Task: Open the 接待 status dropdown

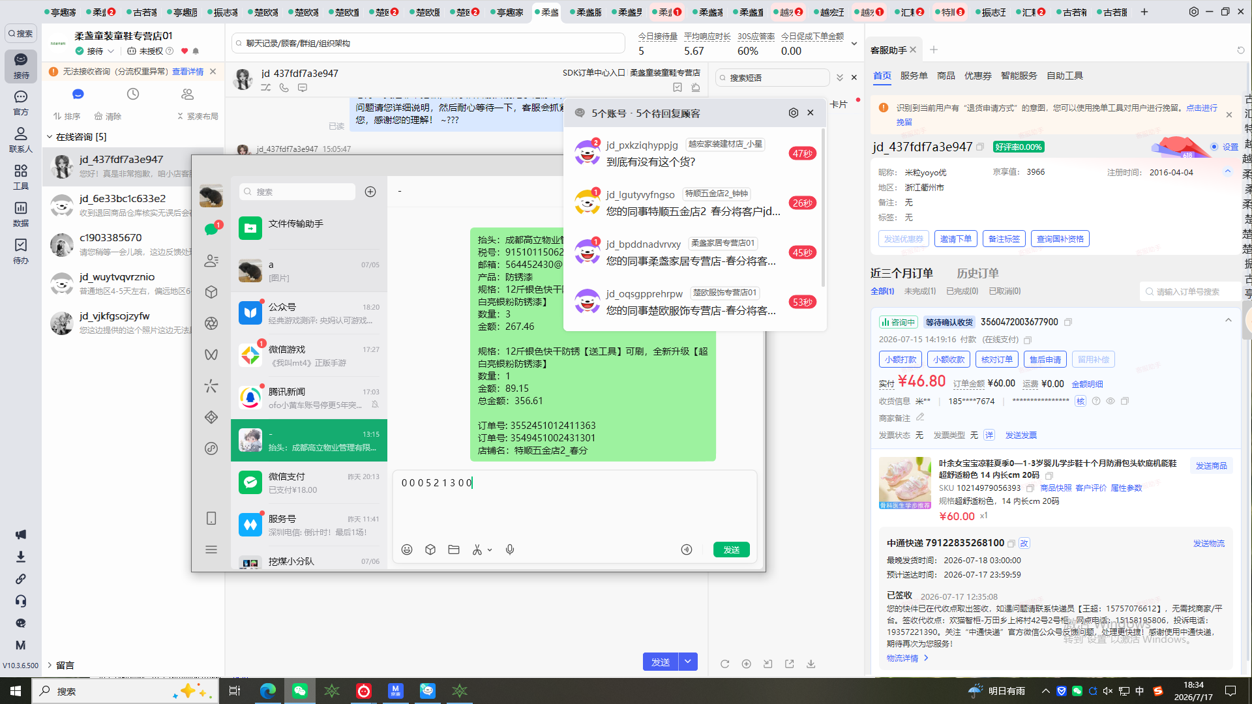Action: coord(95,51)
